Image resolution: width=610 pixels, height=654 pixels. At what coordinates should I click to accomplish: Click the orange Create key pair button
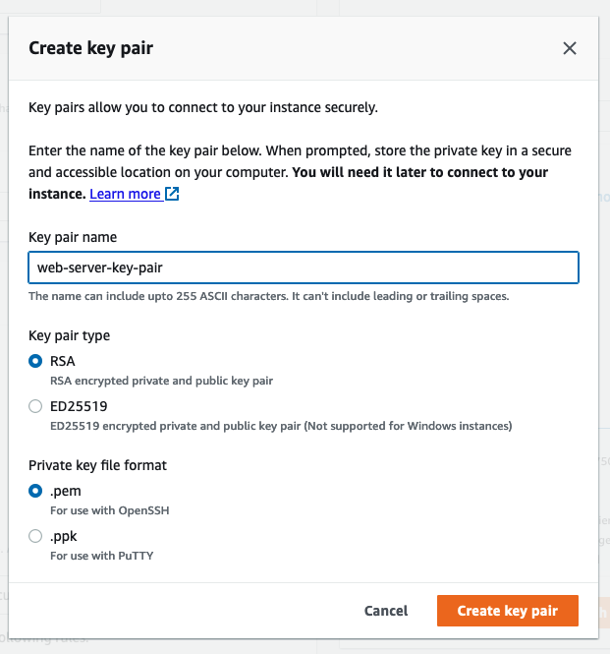pos(507,611)
